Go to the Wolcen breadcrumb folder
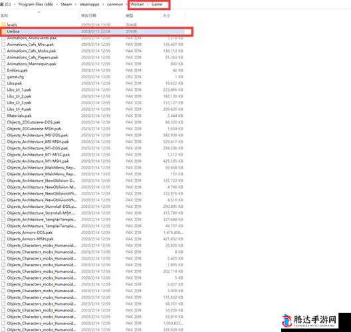 coord(138,4)
